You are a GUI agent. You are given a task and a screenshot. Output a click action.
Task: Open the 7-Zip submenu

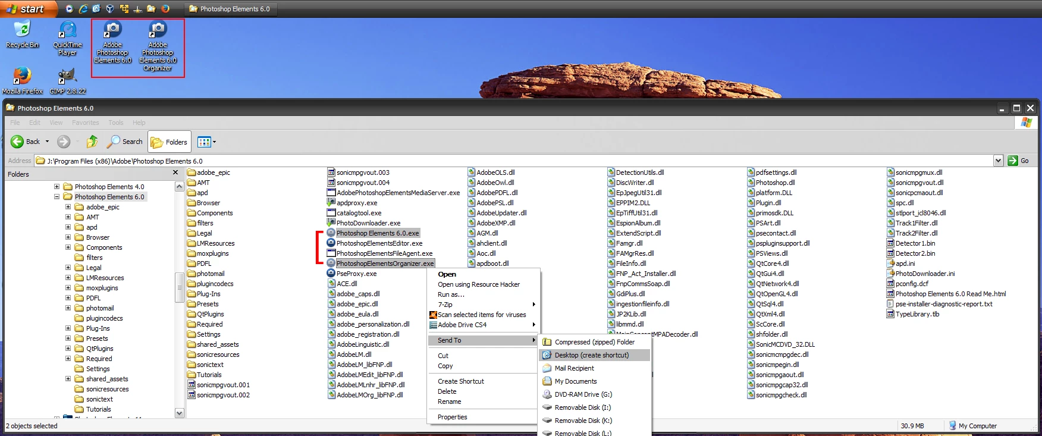tap(483, 305)
